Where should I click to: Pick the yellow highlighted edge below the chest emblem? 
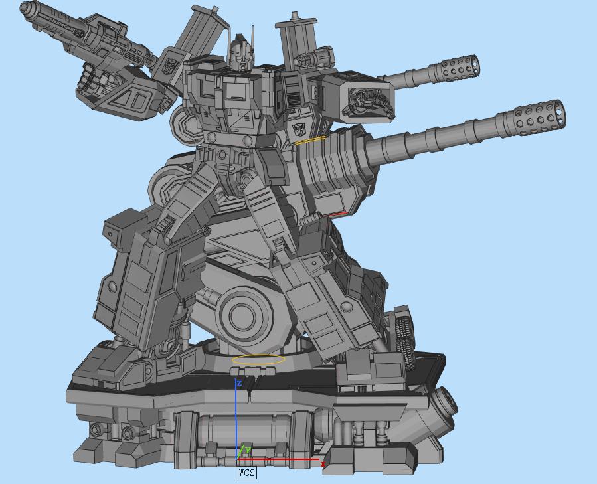click(310, 140)
